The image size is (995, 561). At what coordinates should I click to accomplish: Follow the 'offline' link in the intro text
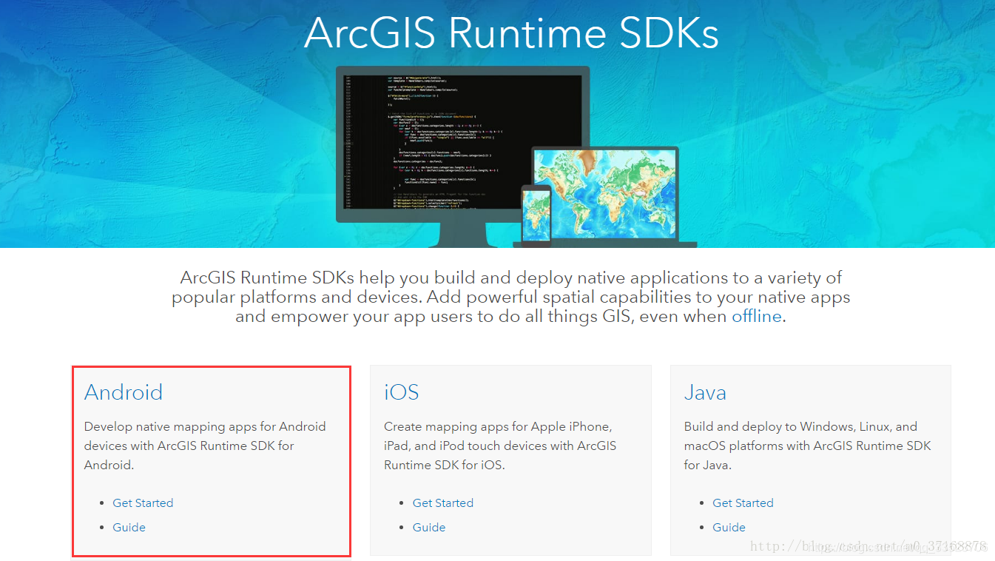(x=757, y=316)
